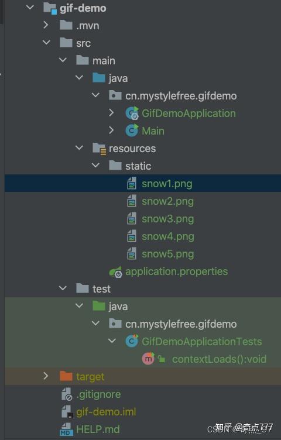Expand the target folder chevron

(x=46, y=376)
